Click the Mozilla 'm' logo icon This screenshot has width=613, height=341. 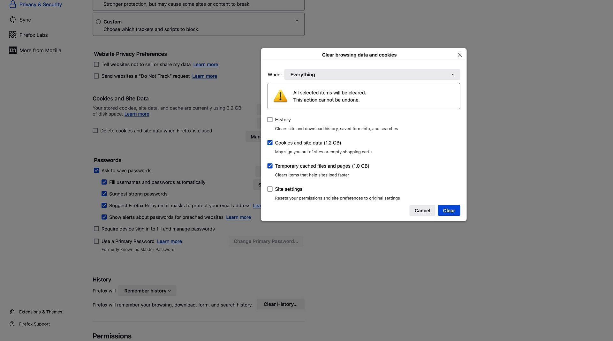[12, 50]
